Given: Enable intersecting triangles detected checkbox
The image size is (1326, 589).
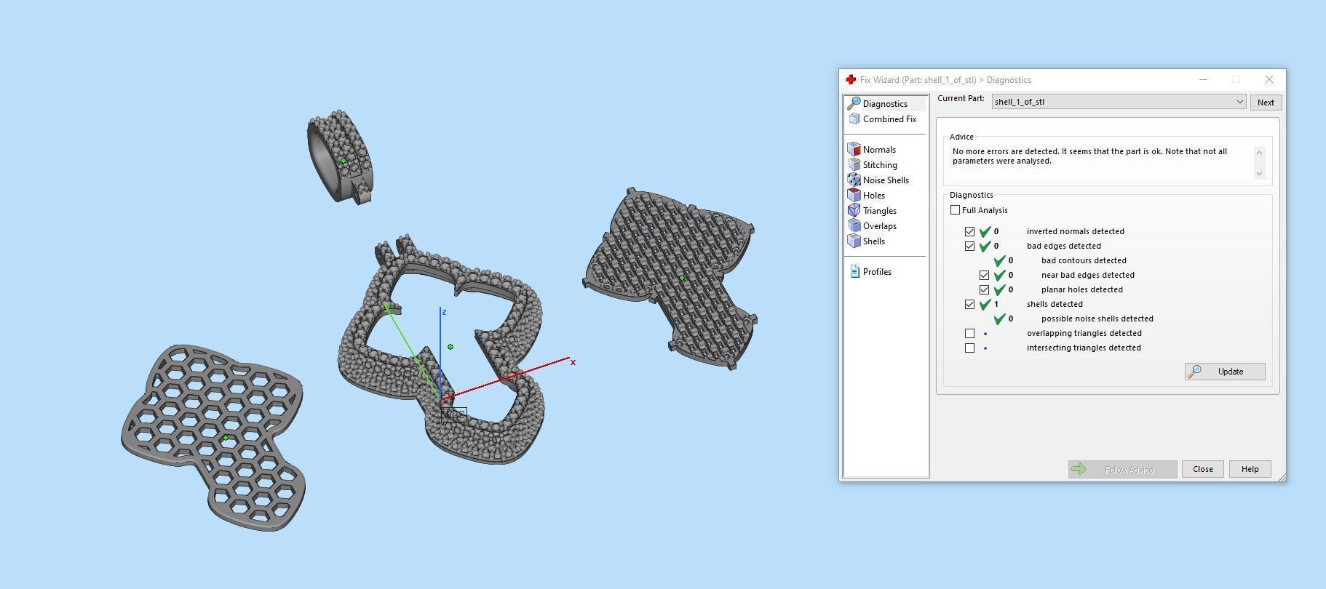Looking at the screenshot, I should [969, 348].
